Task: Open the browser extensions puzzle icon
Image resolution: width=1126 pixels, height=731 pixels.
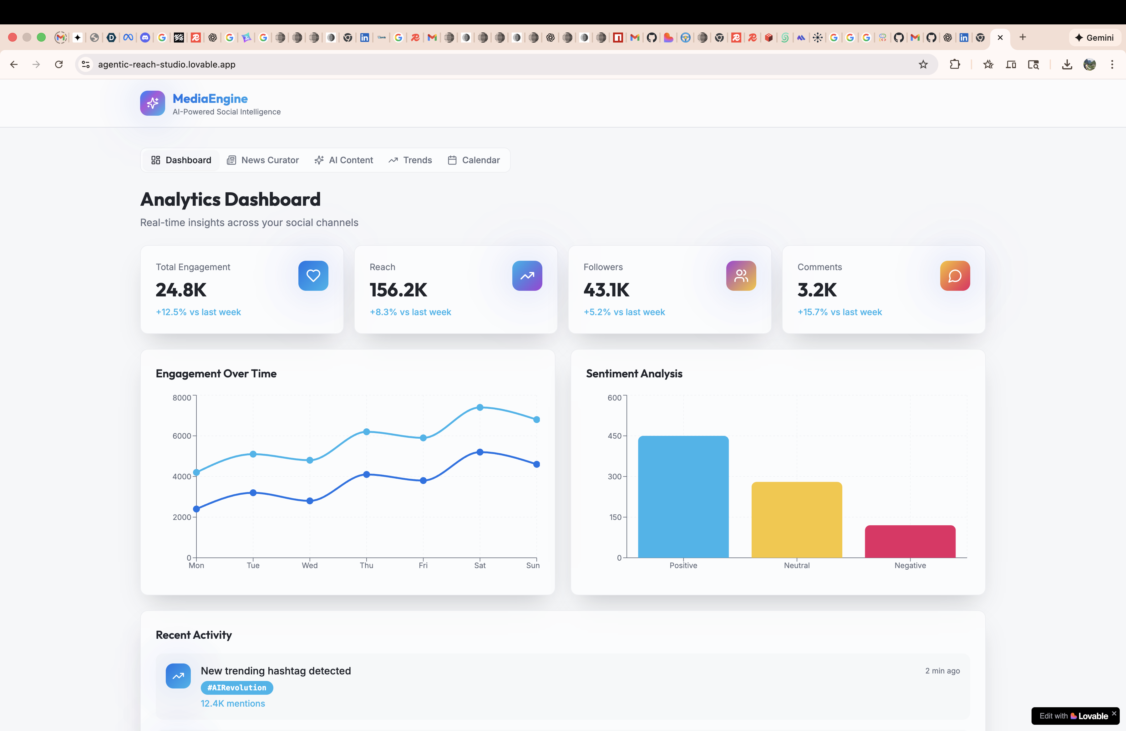Action: point(955,64)
